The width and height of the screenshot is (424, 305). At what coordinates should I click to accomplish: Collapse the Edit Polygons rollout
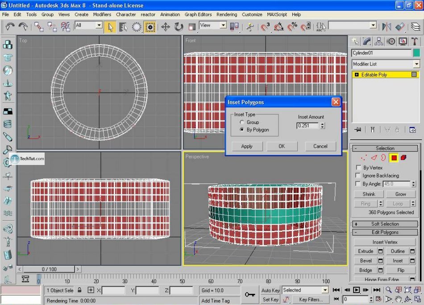[x=385, y=232]
